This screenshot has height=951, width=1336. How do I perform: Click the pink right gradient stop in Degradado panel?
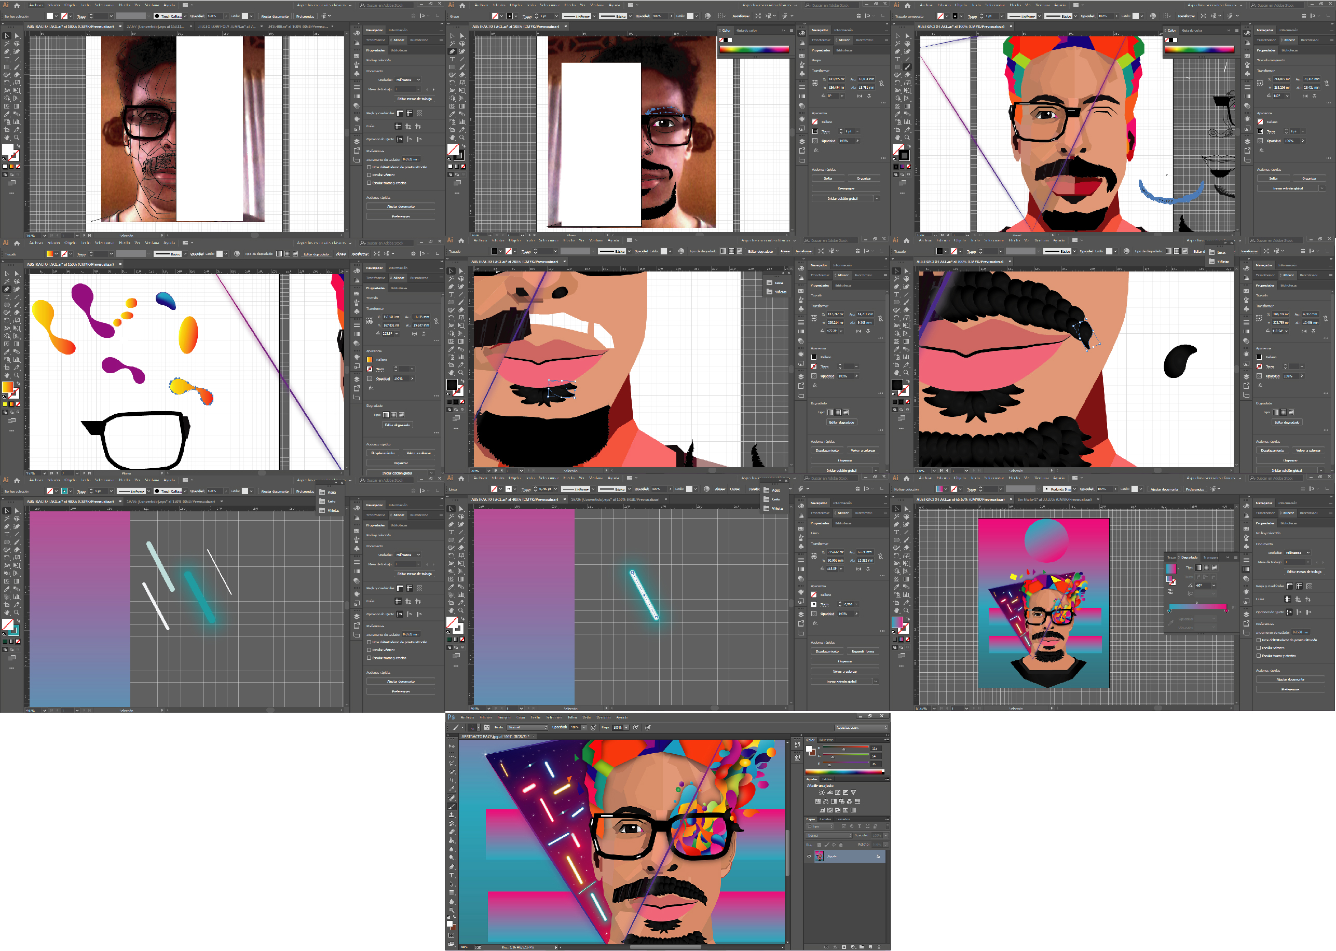(1226, 611)
